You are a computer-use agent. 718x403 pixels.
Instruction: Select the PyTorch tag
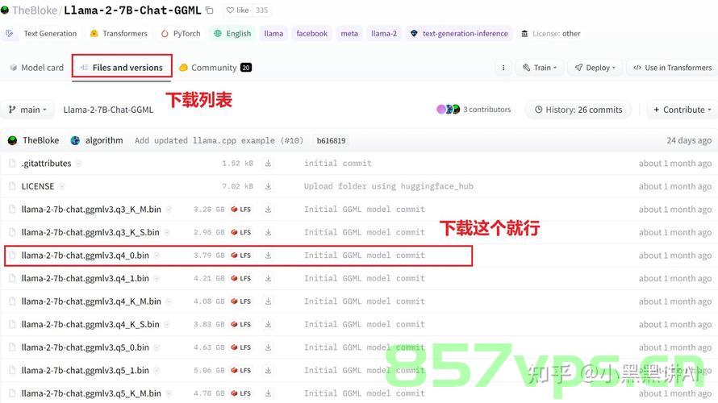[181, 33]
